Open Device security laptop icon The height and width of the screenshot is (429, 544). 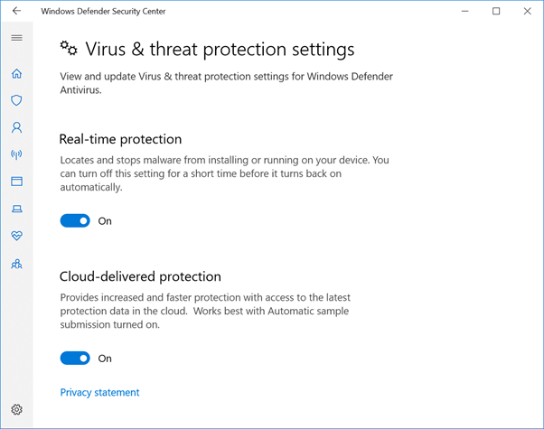point(16,209)
